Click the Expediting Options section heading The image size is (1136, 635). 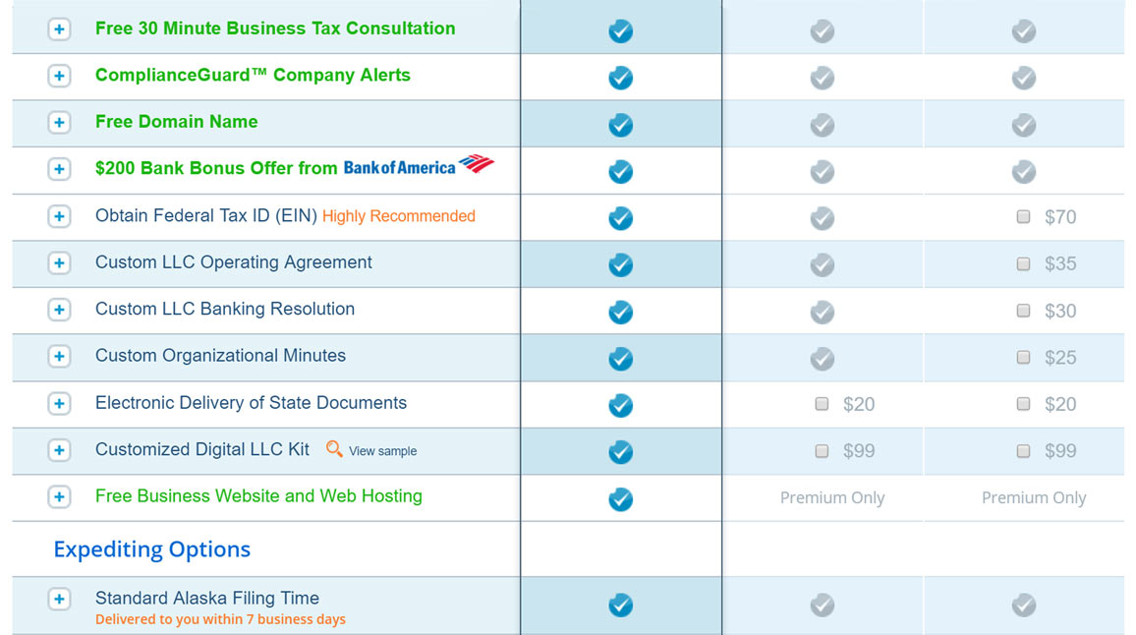tap(152, 549)
